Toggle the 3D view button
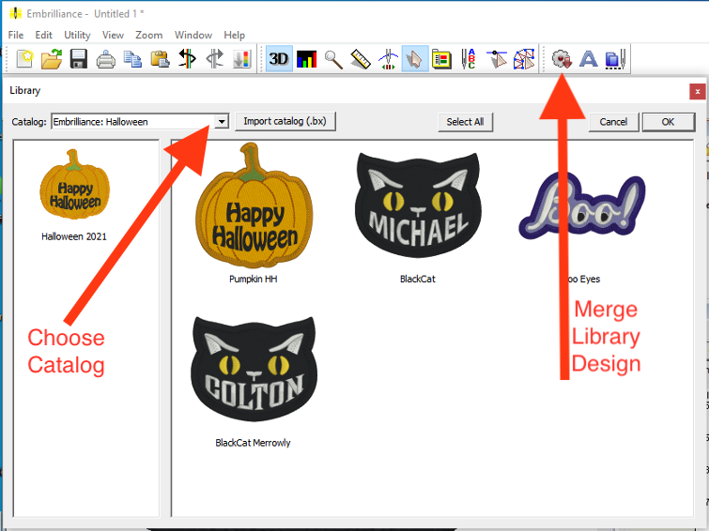 279,59
